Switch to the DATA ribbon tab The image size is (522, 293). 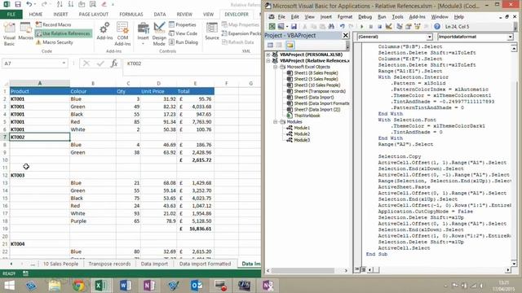160,15
